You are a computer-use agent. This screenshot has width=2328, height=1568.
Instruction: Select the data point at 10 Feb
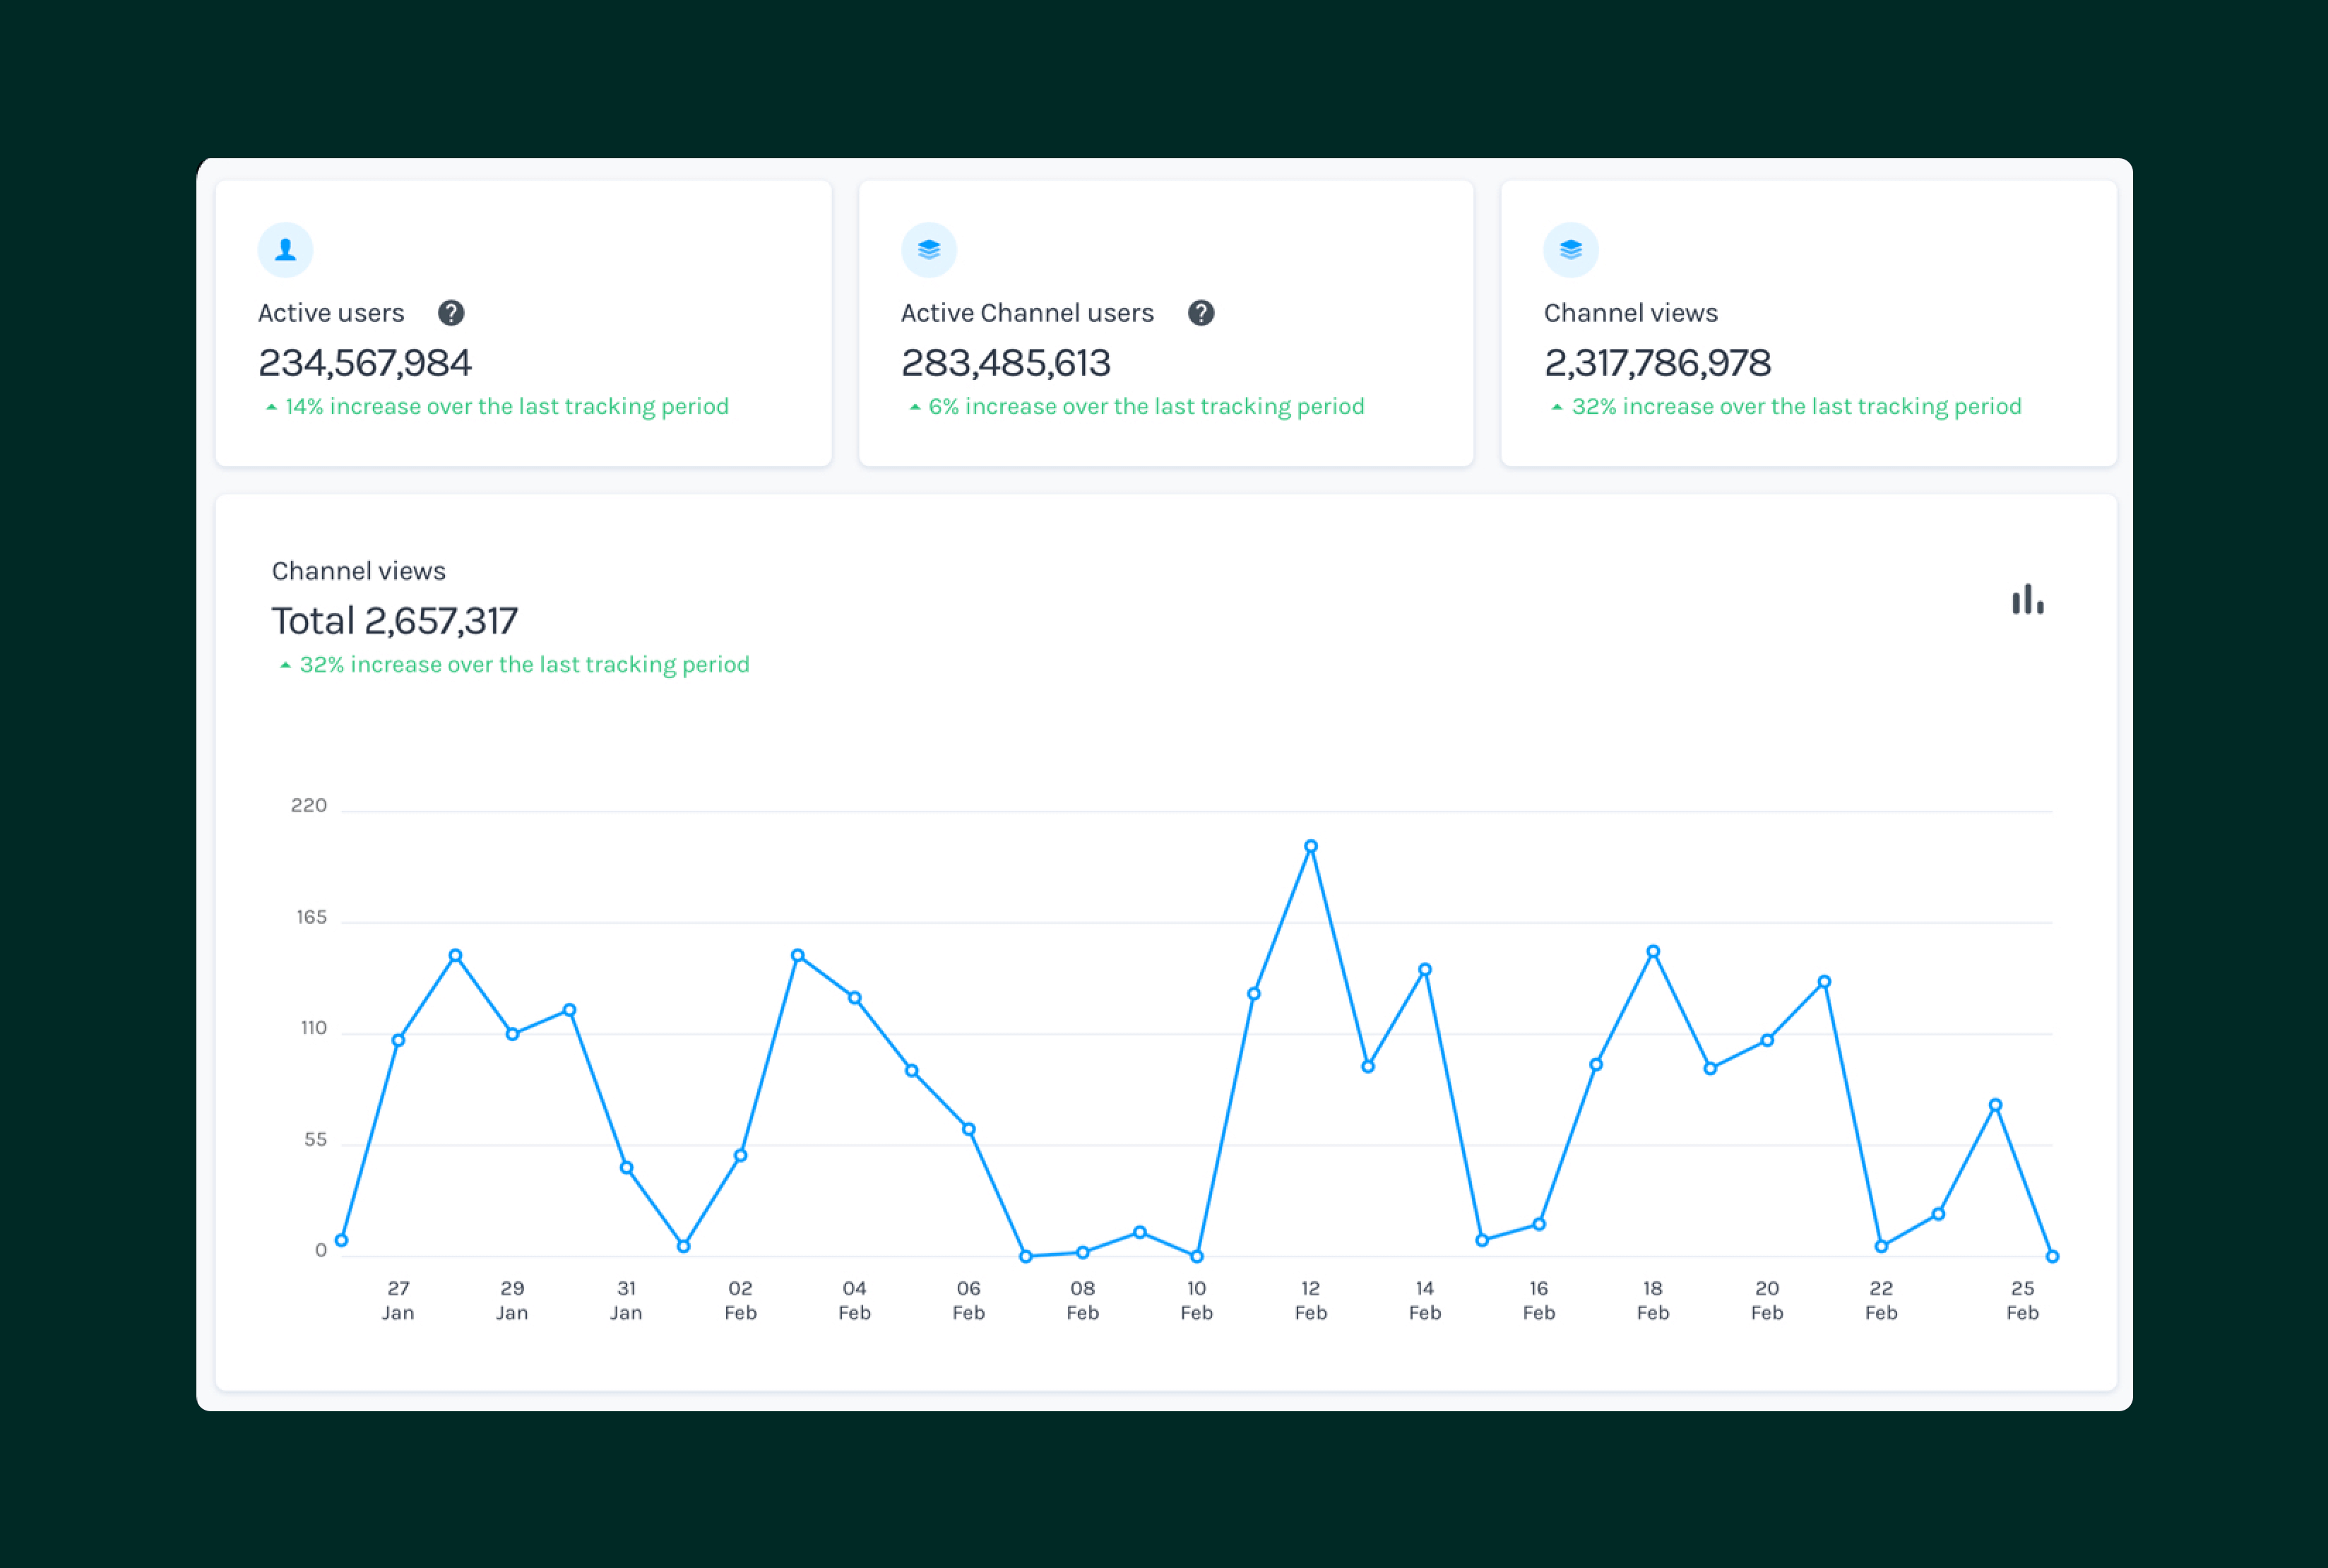coord(1196,1256)
